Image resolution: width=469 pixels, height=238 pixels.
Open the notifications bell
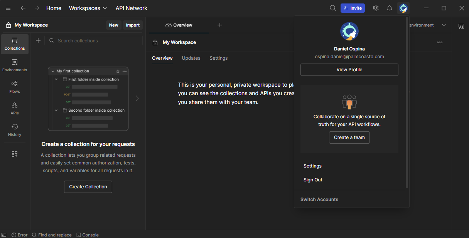[390, 8]
